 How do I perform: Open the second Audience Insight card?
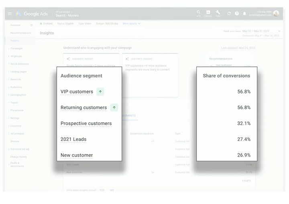(150, 75)
